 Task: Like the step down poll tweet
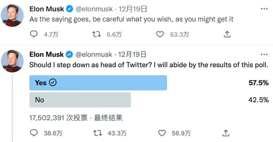(x=162, y=133)
